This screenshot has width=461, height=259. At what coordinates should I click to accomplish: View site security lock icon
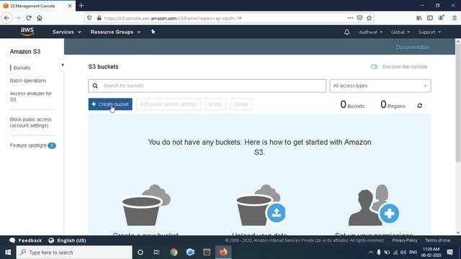tap(99, 18)
